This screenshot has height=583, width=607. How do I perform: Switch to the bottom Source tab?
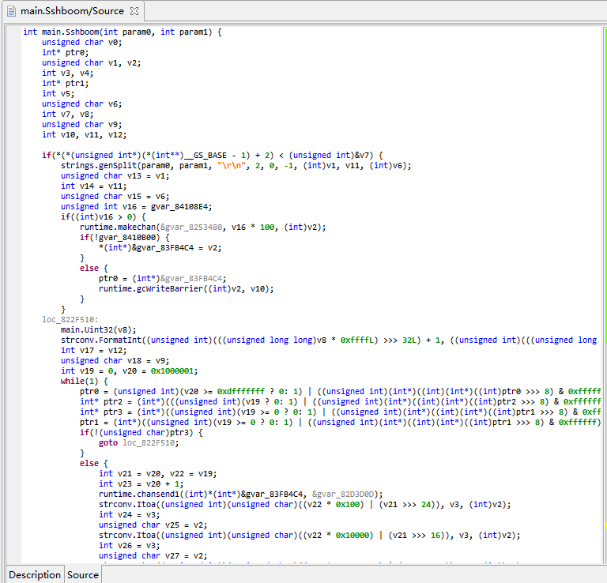coord(83,574)
